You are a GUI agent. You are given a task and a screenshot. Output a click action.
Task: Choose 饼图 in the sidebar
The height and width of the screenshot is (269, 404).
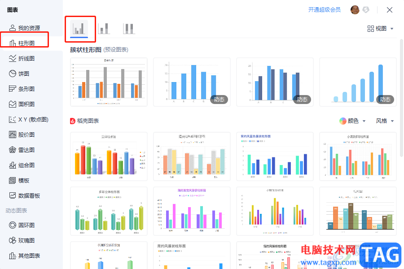19,74
